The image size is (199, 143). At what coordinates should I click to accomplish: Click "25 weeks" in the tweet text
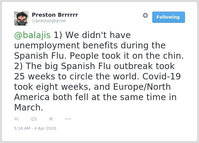(34, 76)
